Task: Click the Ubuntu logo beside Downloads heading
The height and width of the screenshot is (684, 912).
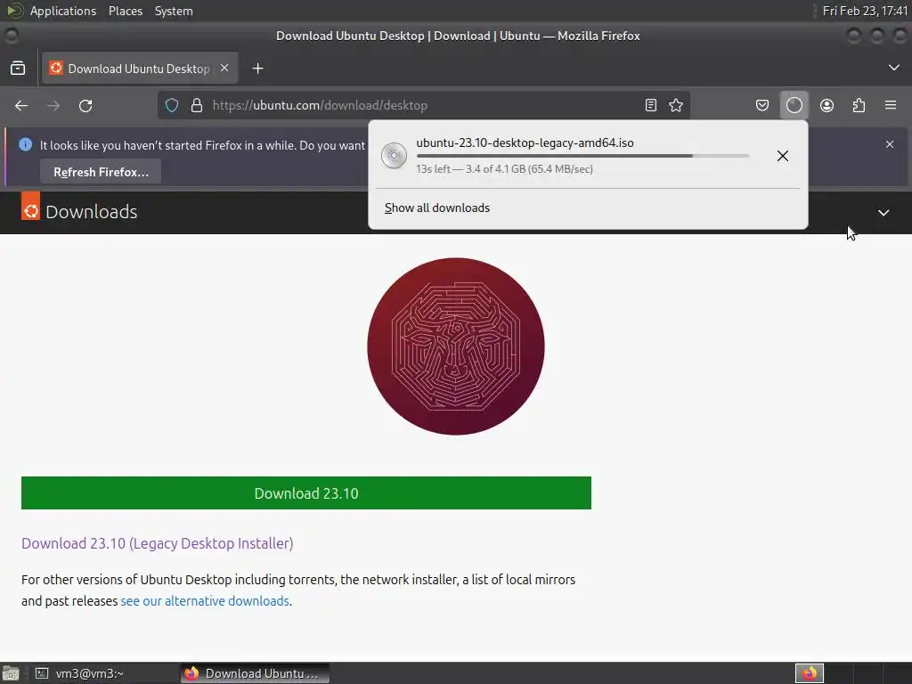Action: (x=31, y=206)
